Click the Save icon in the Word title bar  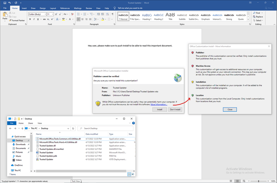[x=5, y=3]
